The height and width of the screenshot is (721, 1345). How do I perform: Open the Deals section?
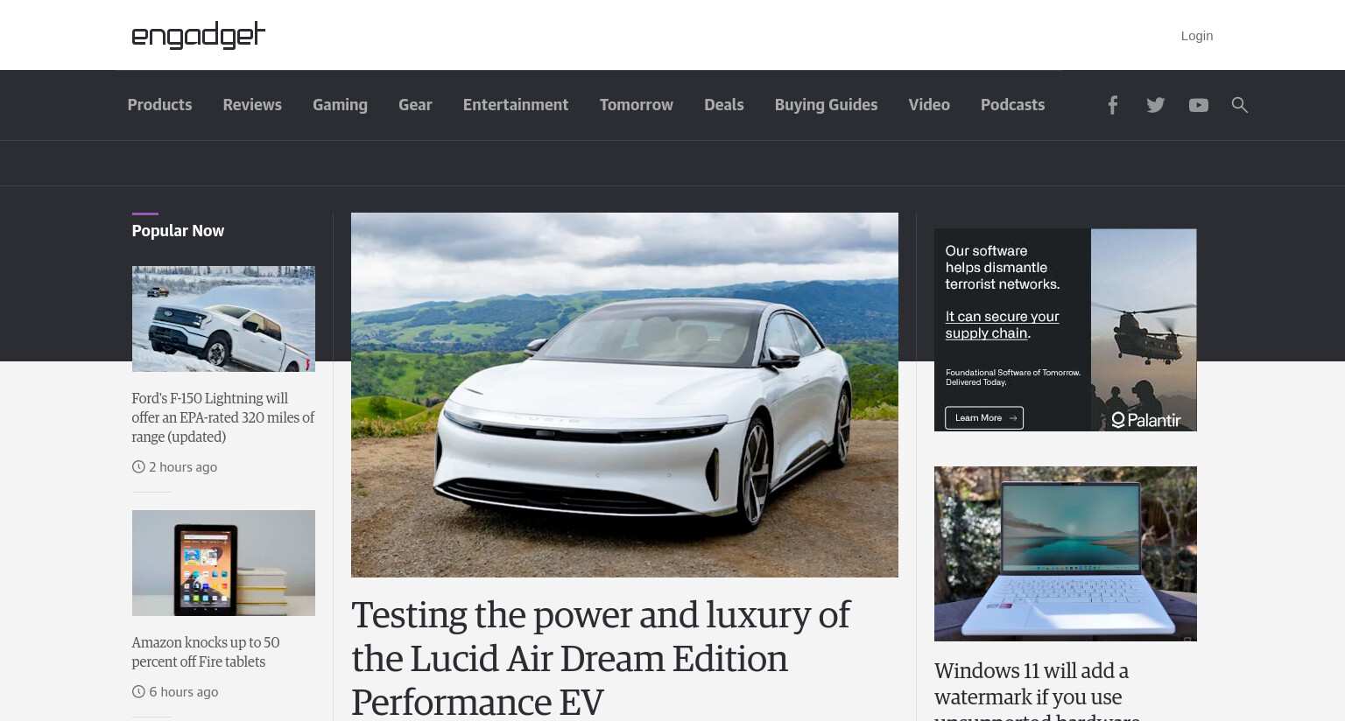724,105
